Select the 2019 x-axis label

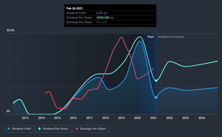pyautogui.click(x=121, y=118)
